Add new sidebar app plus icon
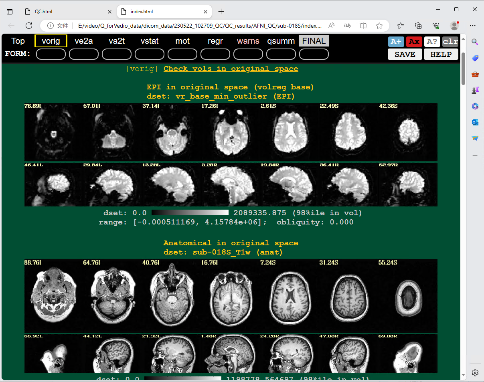Image resolution: width=484 pixels, height=382 pixels. (x=475, y=156)
